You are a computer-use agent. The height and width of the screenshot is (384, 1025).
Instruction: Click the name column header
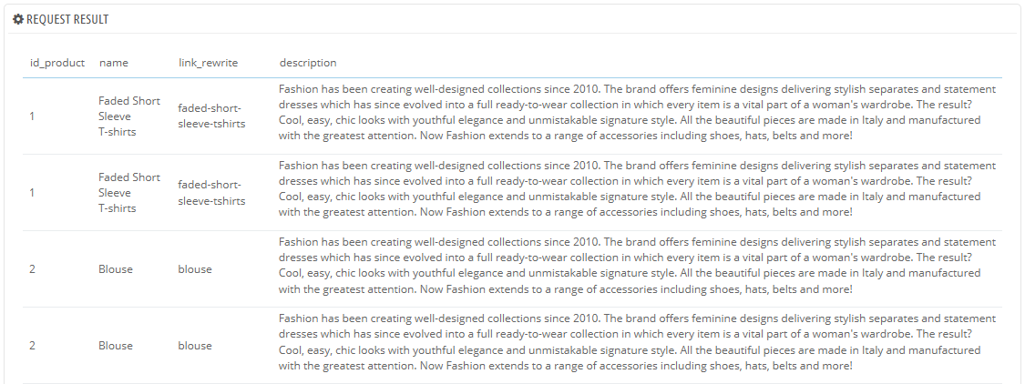pos(113,63)
